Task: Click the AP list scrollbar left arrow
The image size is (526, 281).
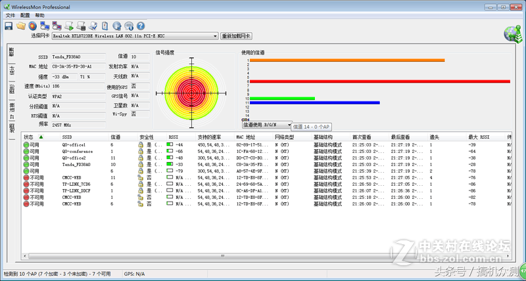Action: (x=25, y=256)
